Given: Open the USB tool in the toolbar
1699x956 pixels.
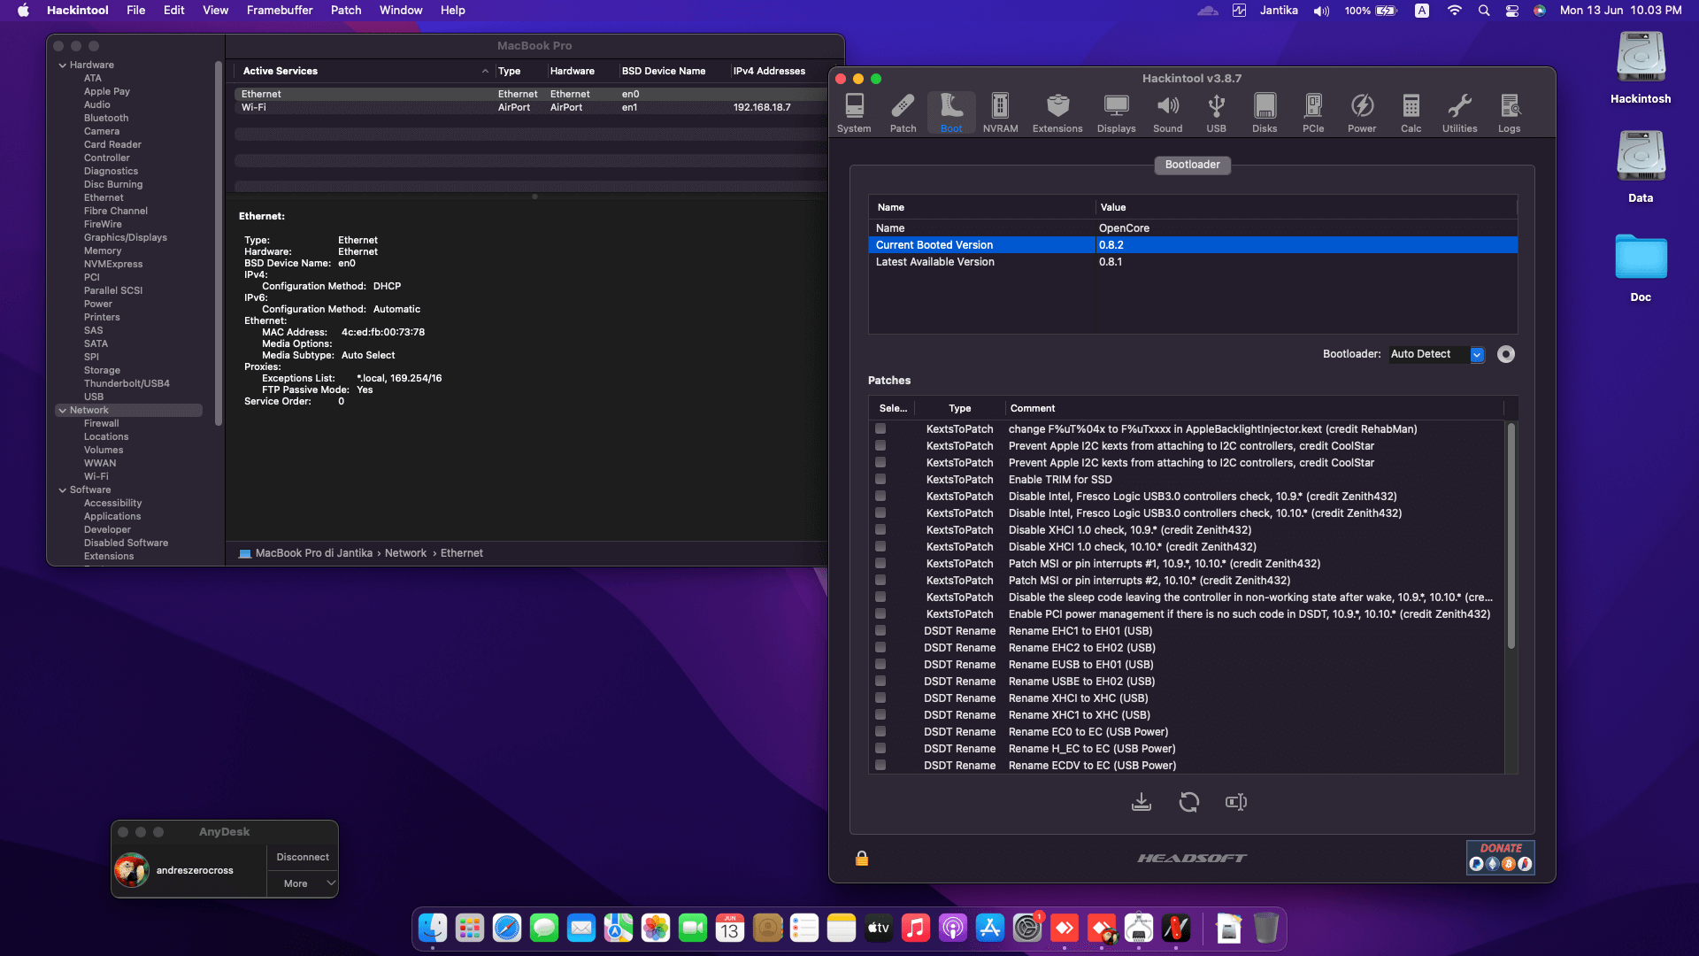Looking at the screenshot, I should 1216,112.
